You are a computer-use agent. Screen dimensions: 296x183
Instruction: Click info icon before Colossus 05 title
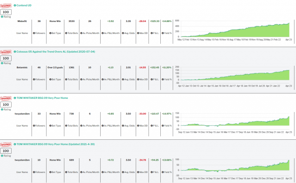click(15, 52)
